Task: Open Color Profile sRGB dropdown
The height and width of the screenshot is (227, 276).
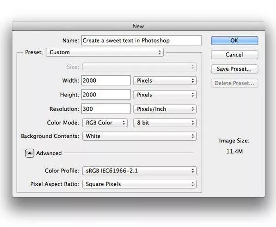Action: point(139,171)
